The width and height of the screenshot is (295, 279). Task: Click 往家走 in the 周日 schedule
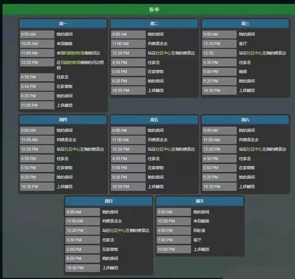coord(108,240)
